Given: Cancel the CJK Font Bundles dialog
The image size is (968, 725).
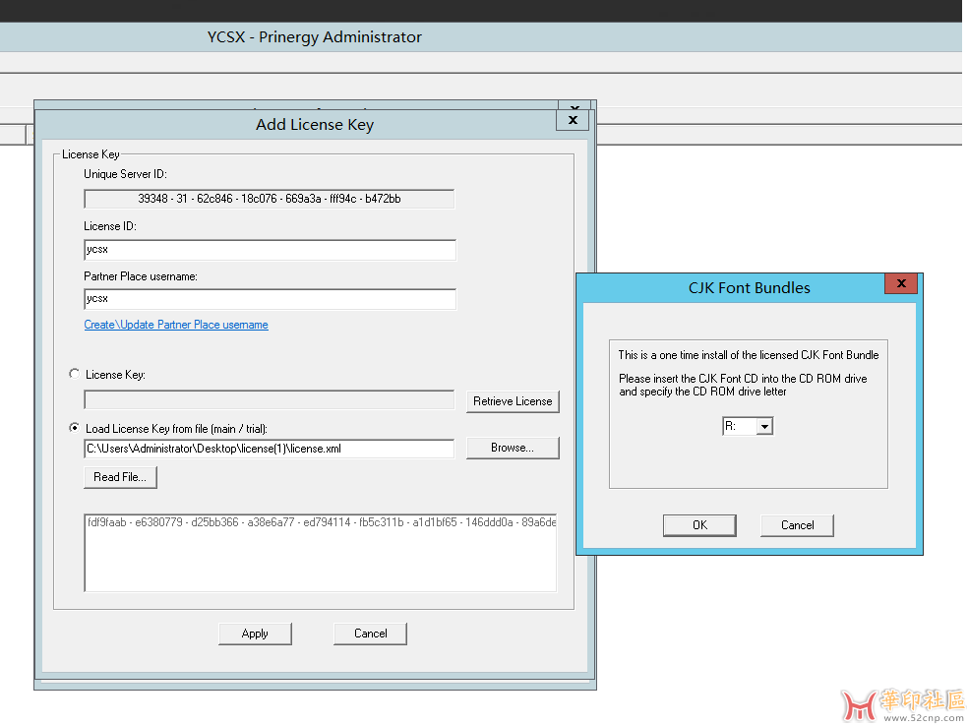Looking at the screenshot, I should click(x=797, y=525).
